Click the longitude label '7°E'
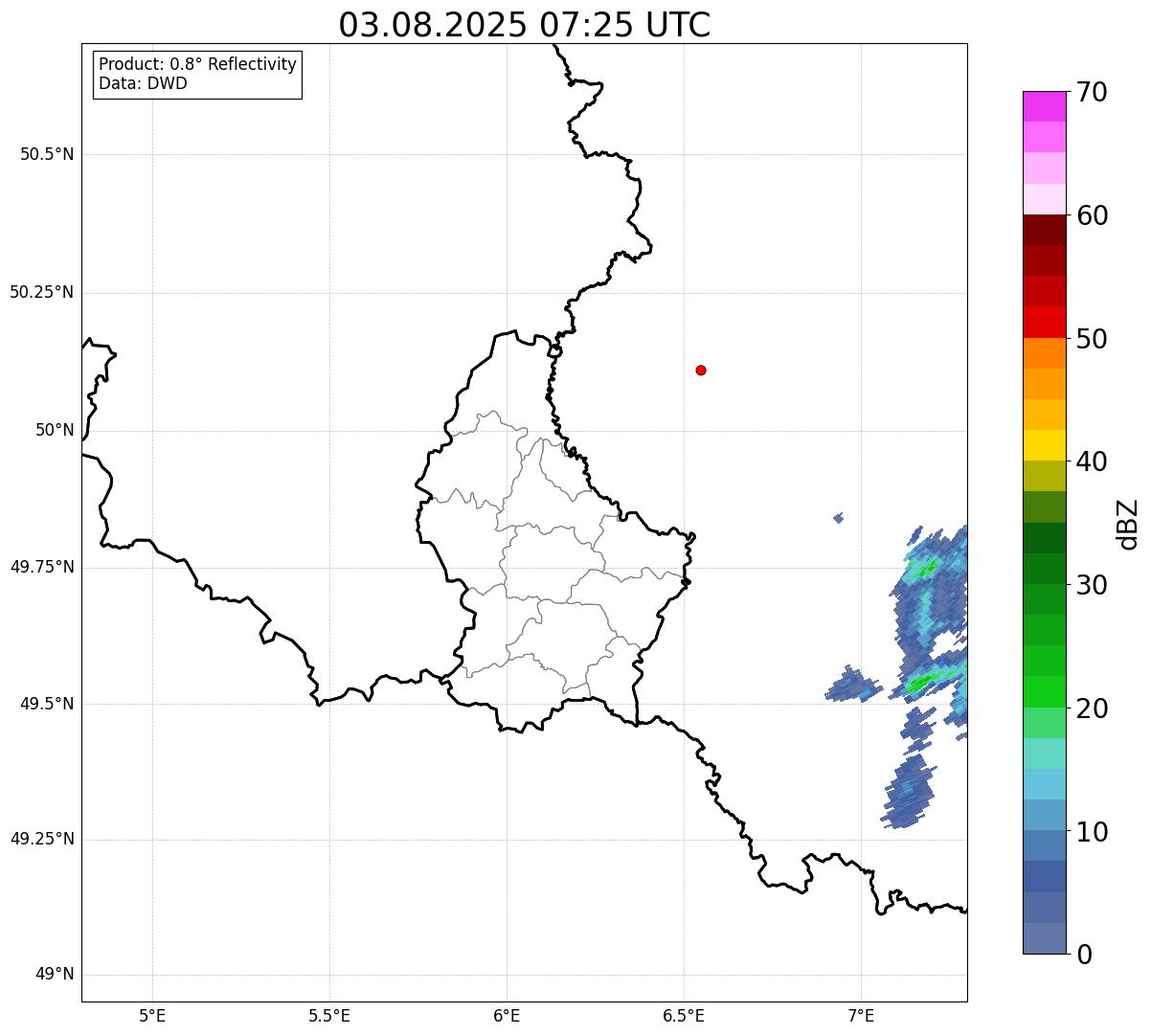The height and width of the screenshot is (1035, 1151). pyautogui.click(x=861, y=1015)
